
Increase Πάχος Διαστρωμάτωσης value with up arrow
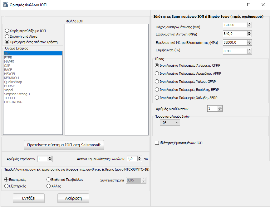click(x=249, y=23)
